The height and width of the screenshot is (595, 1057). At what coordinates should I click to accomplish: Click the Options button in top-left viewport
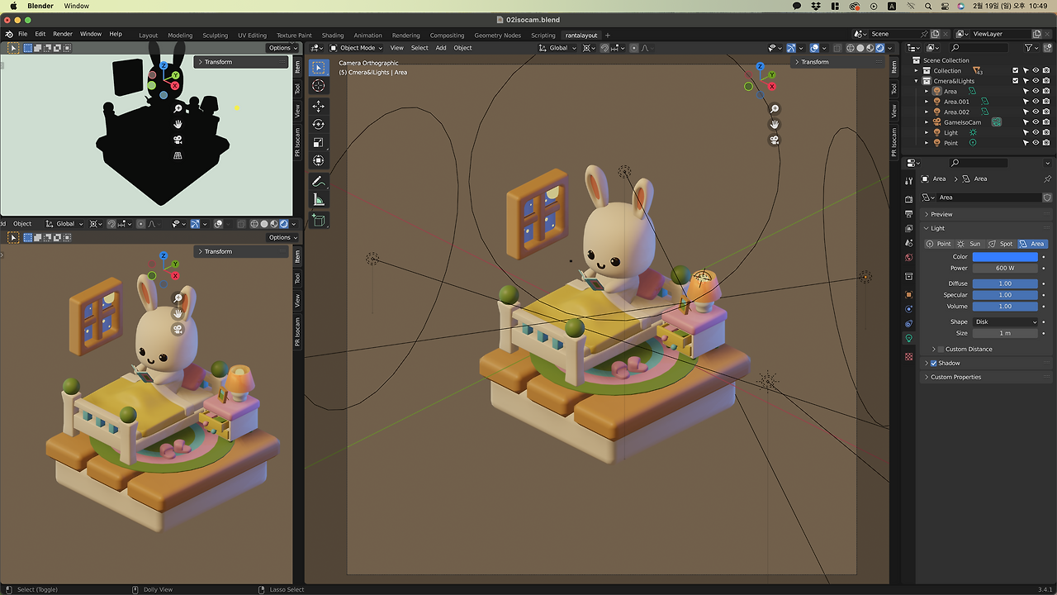[x=281, y=48]
